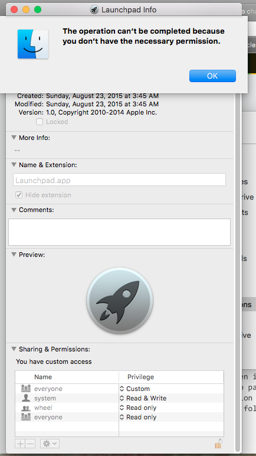
Task: Click the red close window button
Action: (14, 9)
